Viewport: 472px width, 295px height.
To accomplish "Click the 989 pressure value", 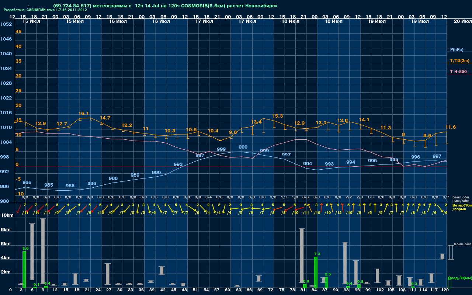I will (135, 175).
